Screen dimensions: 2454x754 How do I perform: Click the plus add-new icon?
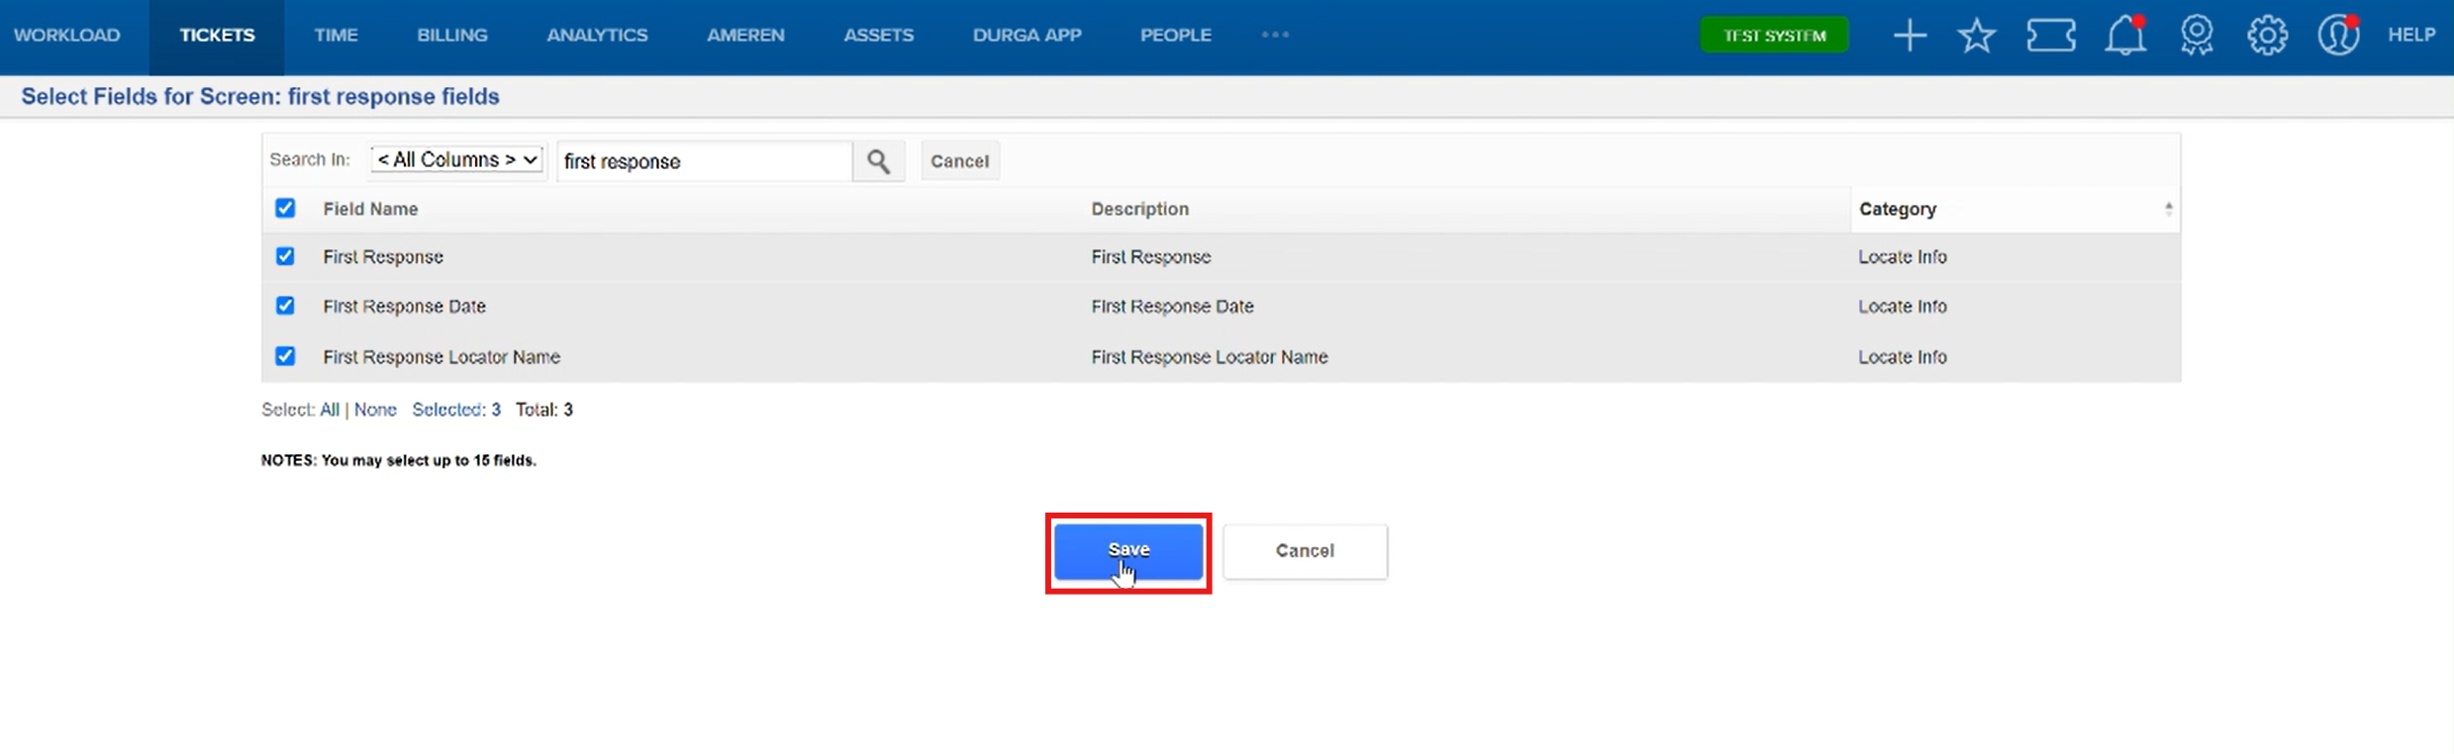[1910, 36]
